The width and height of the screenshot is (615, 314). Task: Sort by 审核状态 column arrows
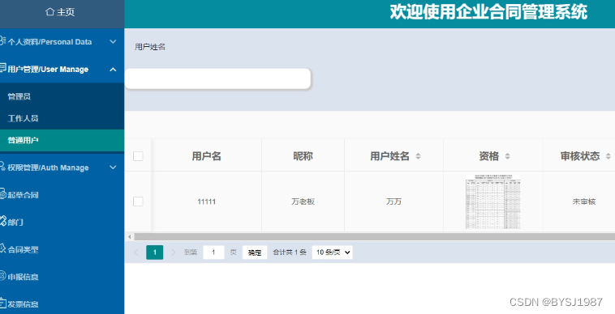(x=608, y=156)
